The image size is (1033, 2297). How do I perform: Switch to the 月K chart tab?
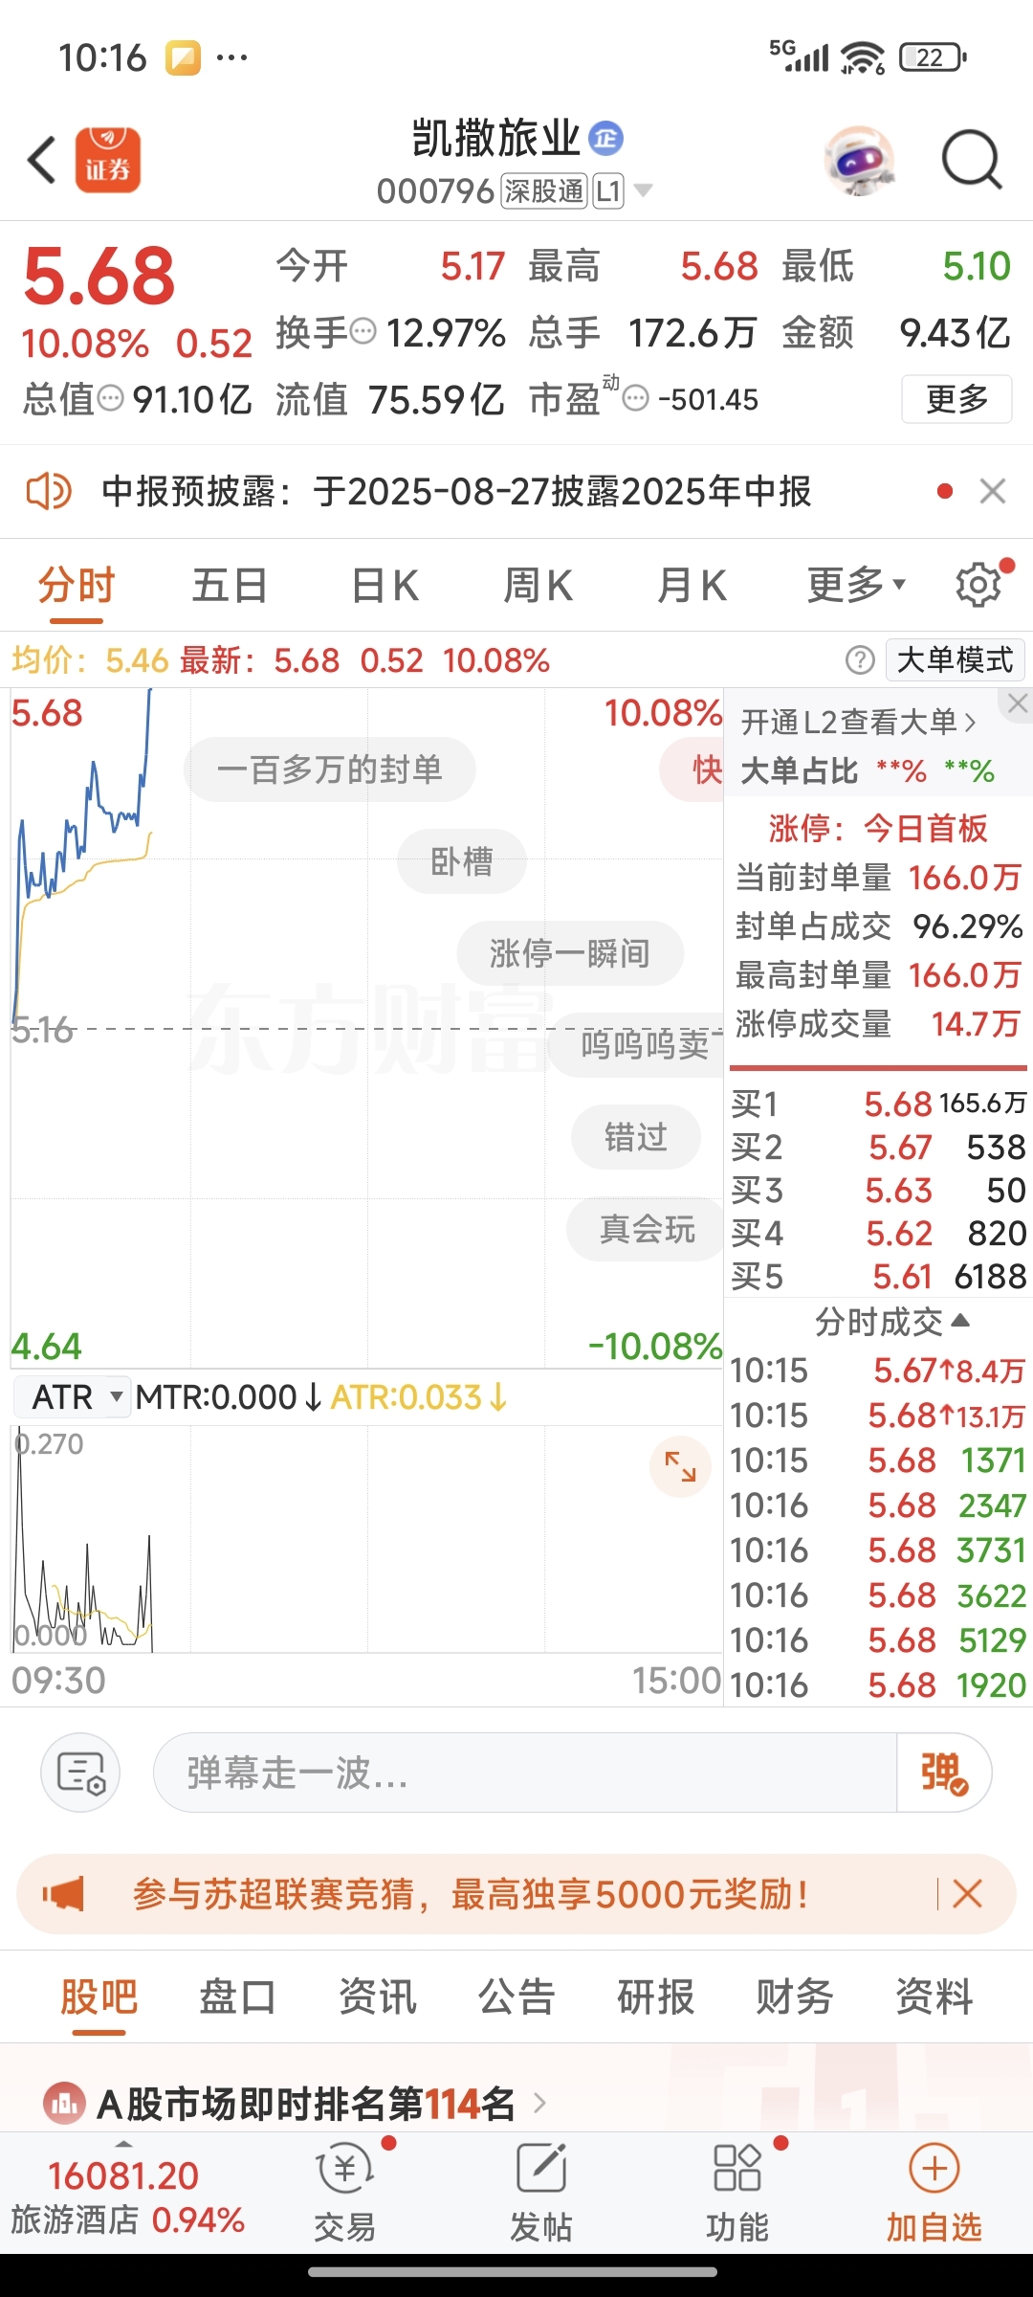click(x=692, y=585)
